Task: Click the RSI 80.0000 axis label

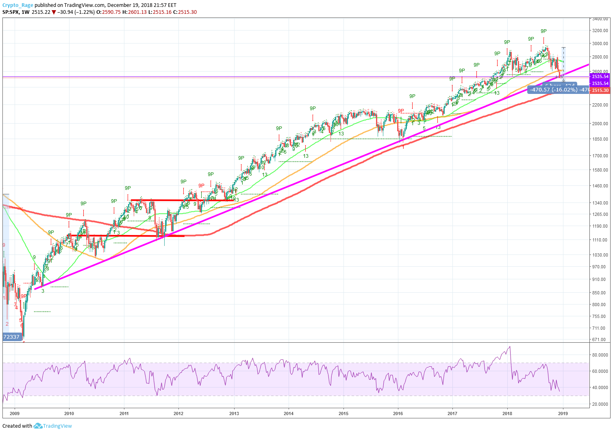Action: (x=600, y=355)
